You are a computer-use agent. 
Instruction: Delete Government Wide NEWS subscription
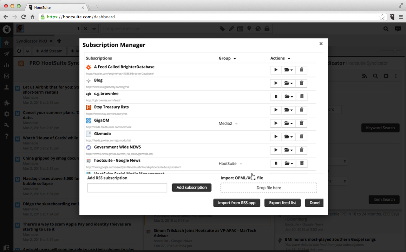(301, 150)
